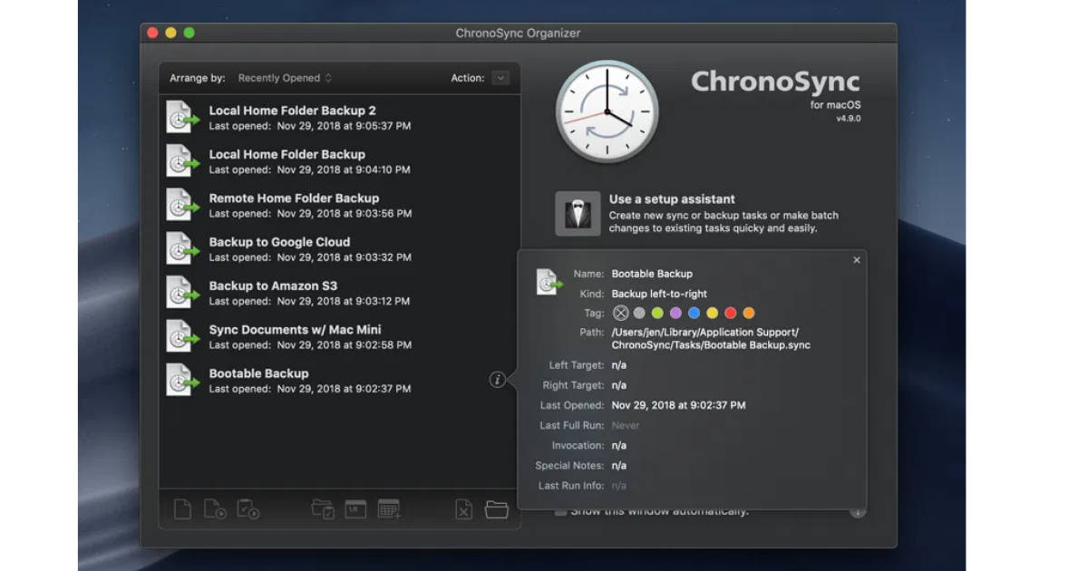Click the sync folder icon in bottom toolbar
This screenshot has width=1088, height=571.
coord(322,508)
